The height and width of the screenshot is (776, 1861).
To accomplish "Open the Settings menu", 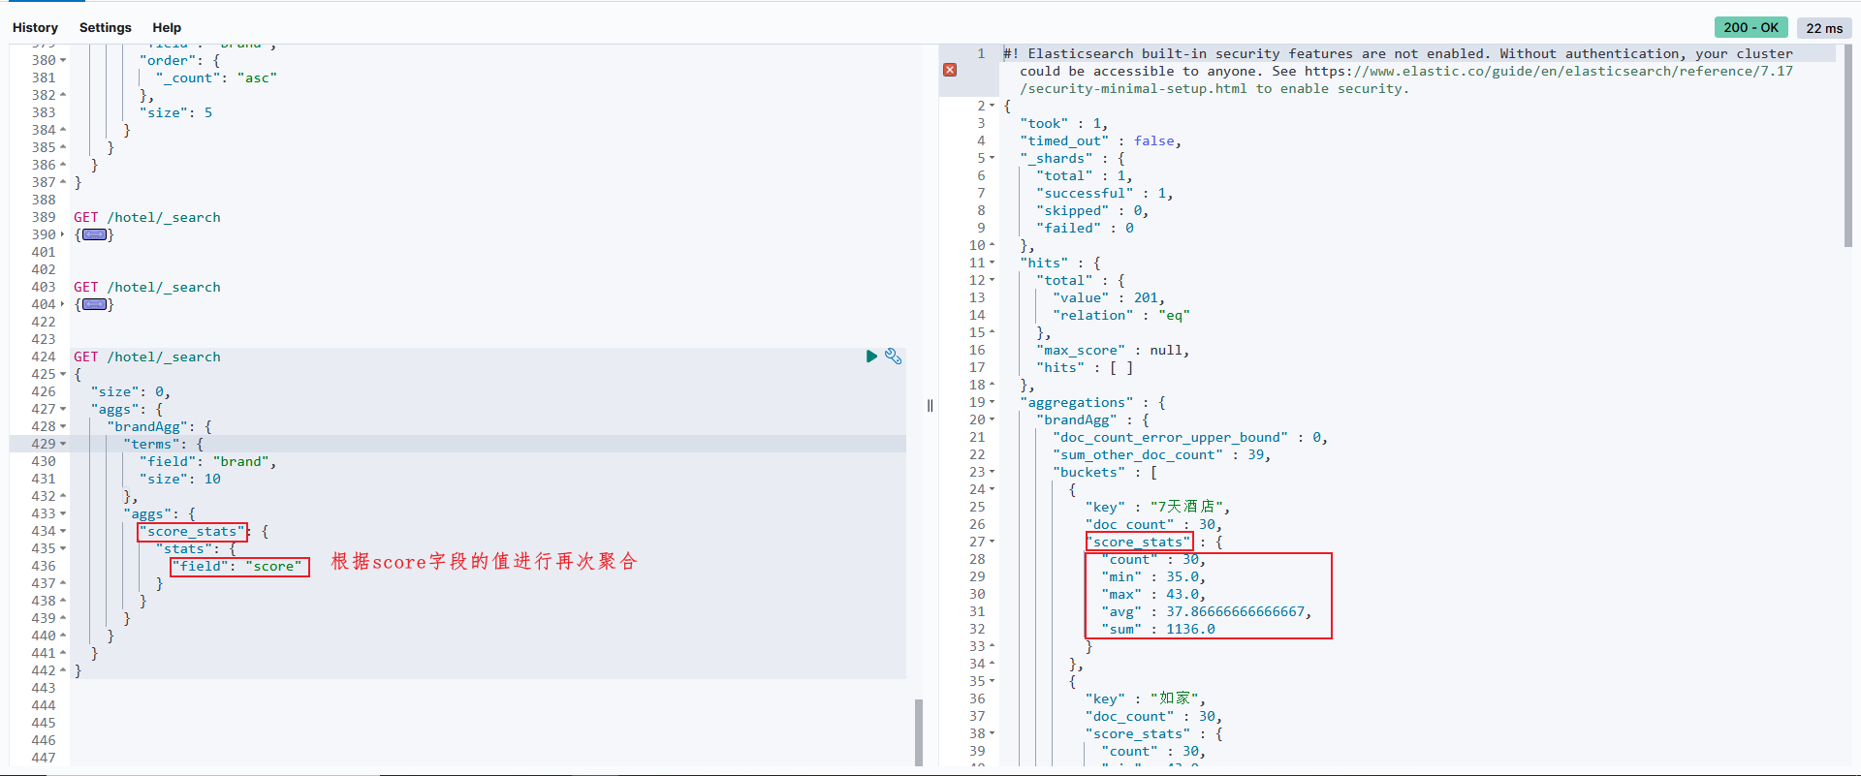I will [105, 27].
